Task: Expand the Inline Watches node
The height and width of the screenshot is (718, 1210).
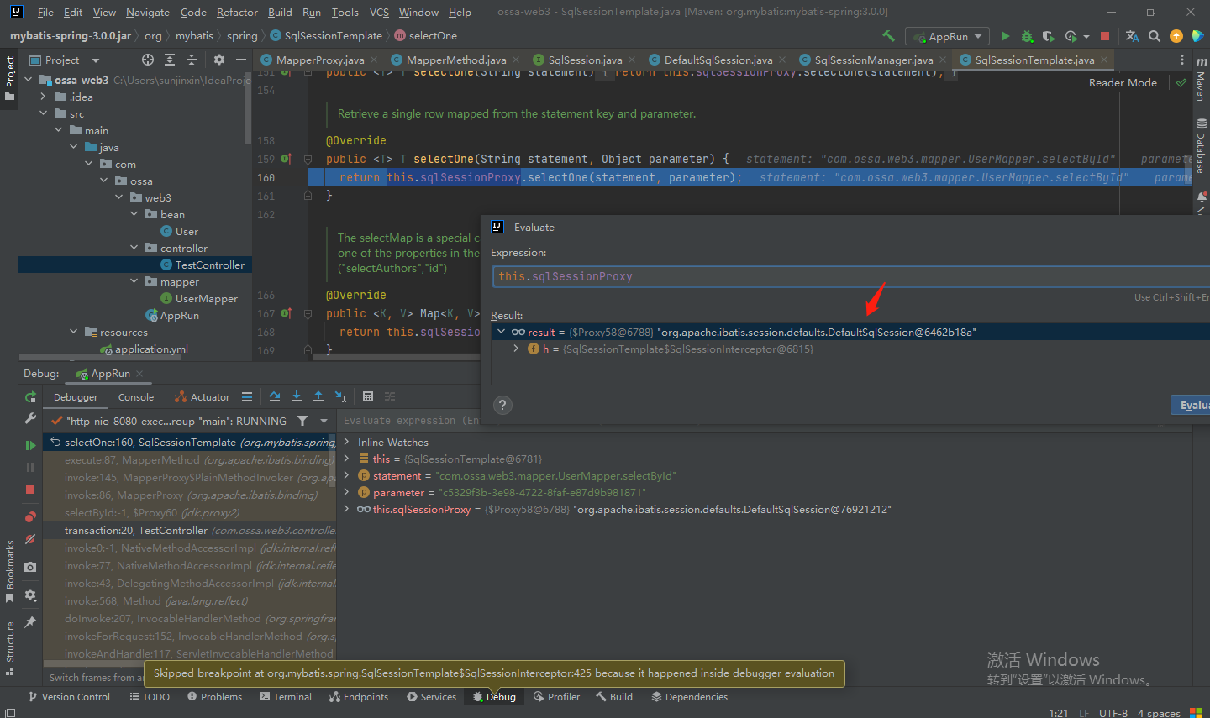Action: point(346,442)
